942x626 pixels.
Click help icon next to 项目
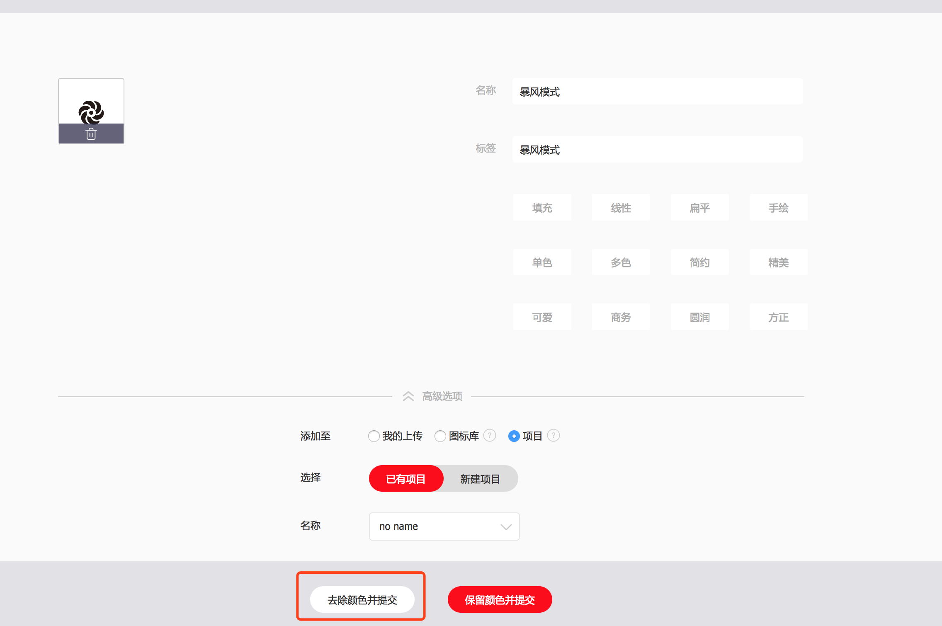point(554,435)
